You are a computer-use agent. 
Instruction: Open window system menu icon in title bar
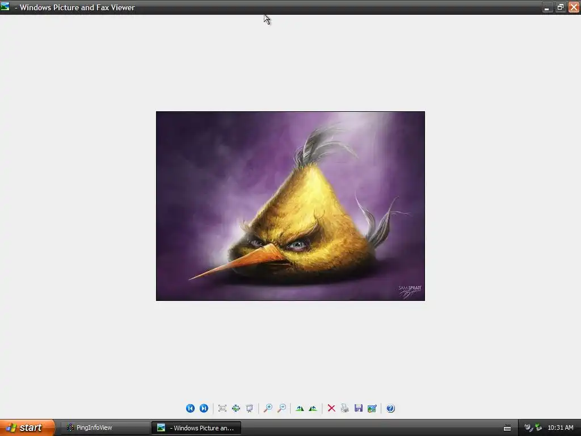(x=5, y=7)
